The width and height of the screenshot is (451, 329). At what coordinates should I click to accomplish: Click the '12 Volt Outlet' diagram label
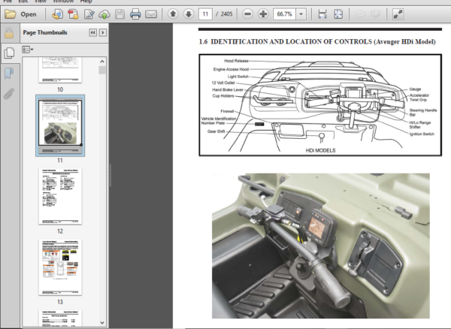[223, 83]
